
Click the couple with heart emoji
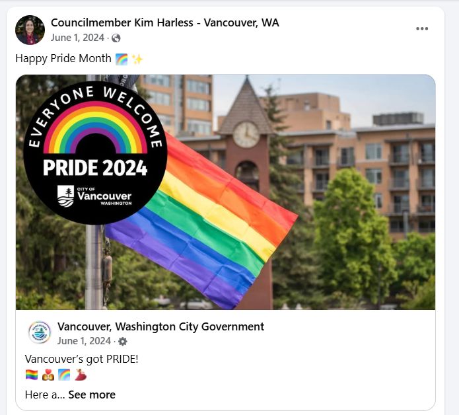48,375
